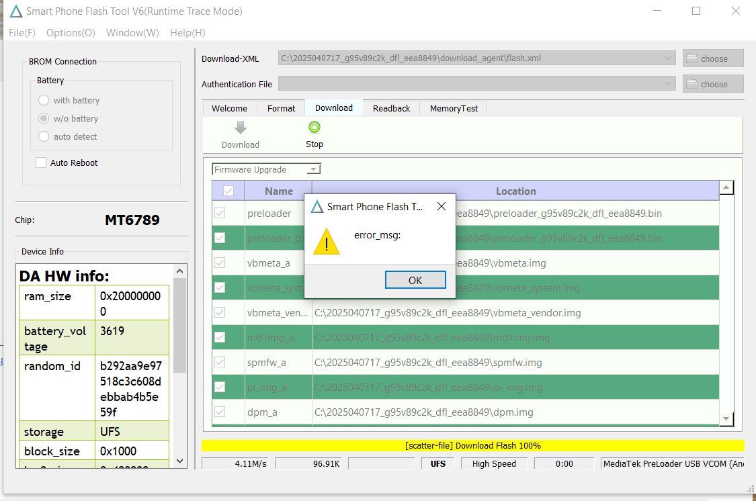Click the 'High Speed' status field
This screenshot has height=501, width=756.
(494, 463)
